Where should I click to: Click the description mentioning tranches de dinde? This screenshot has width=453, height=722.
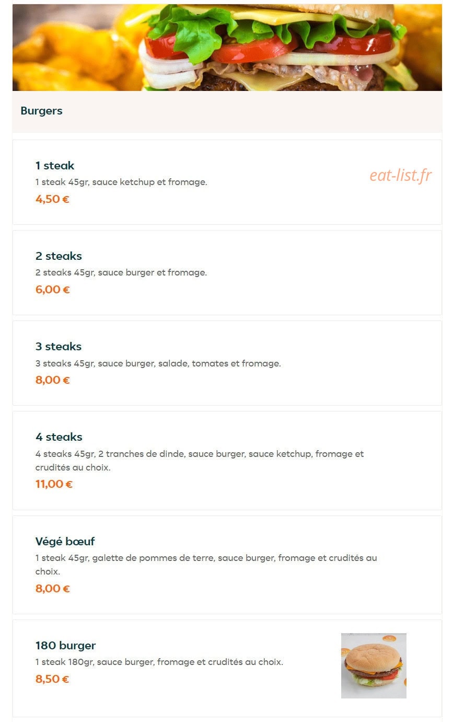pyautogui.click(x=200, y=461)
